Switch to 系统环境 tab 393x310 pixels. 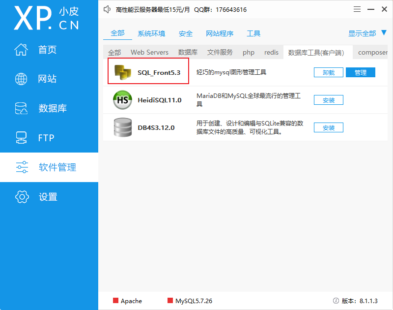pyautogui.click(x=151, y=33)
